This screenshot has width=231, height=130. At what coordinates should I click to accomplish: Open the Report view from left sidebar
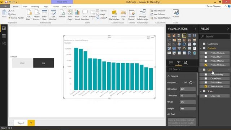tap(4, 29)
